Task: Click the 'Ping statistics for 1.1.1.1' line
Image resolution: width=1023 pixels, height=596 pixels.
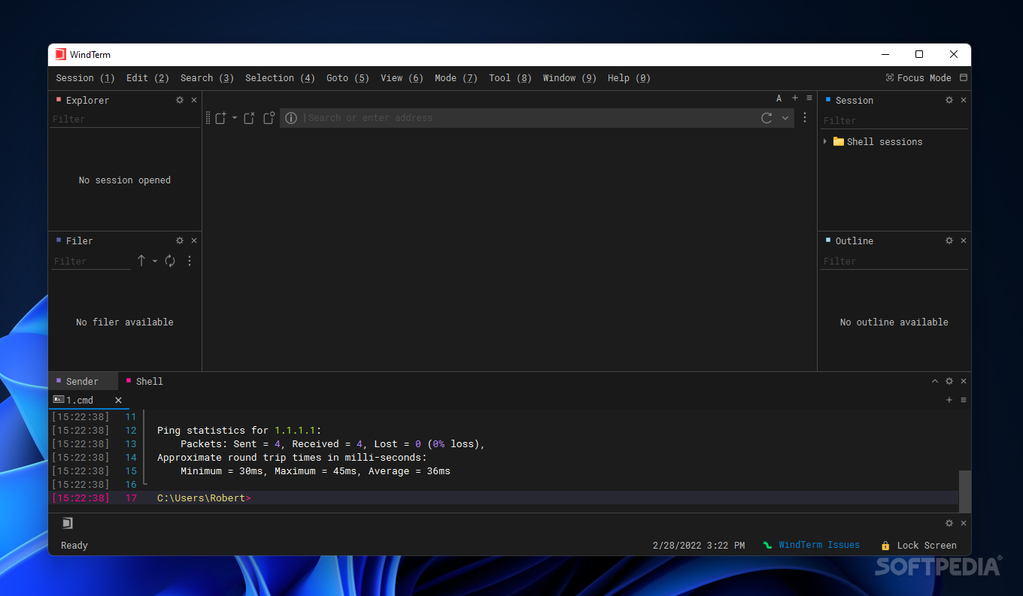Action: (239, 431)
